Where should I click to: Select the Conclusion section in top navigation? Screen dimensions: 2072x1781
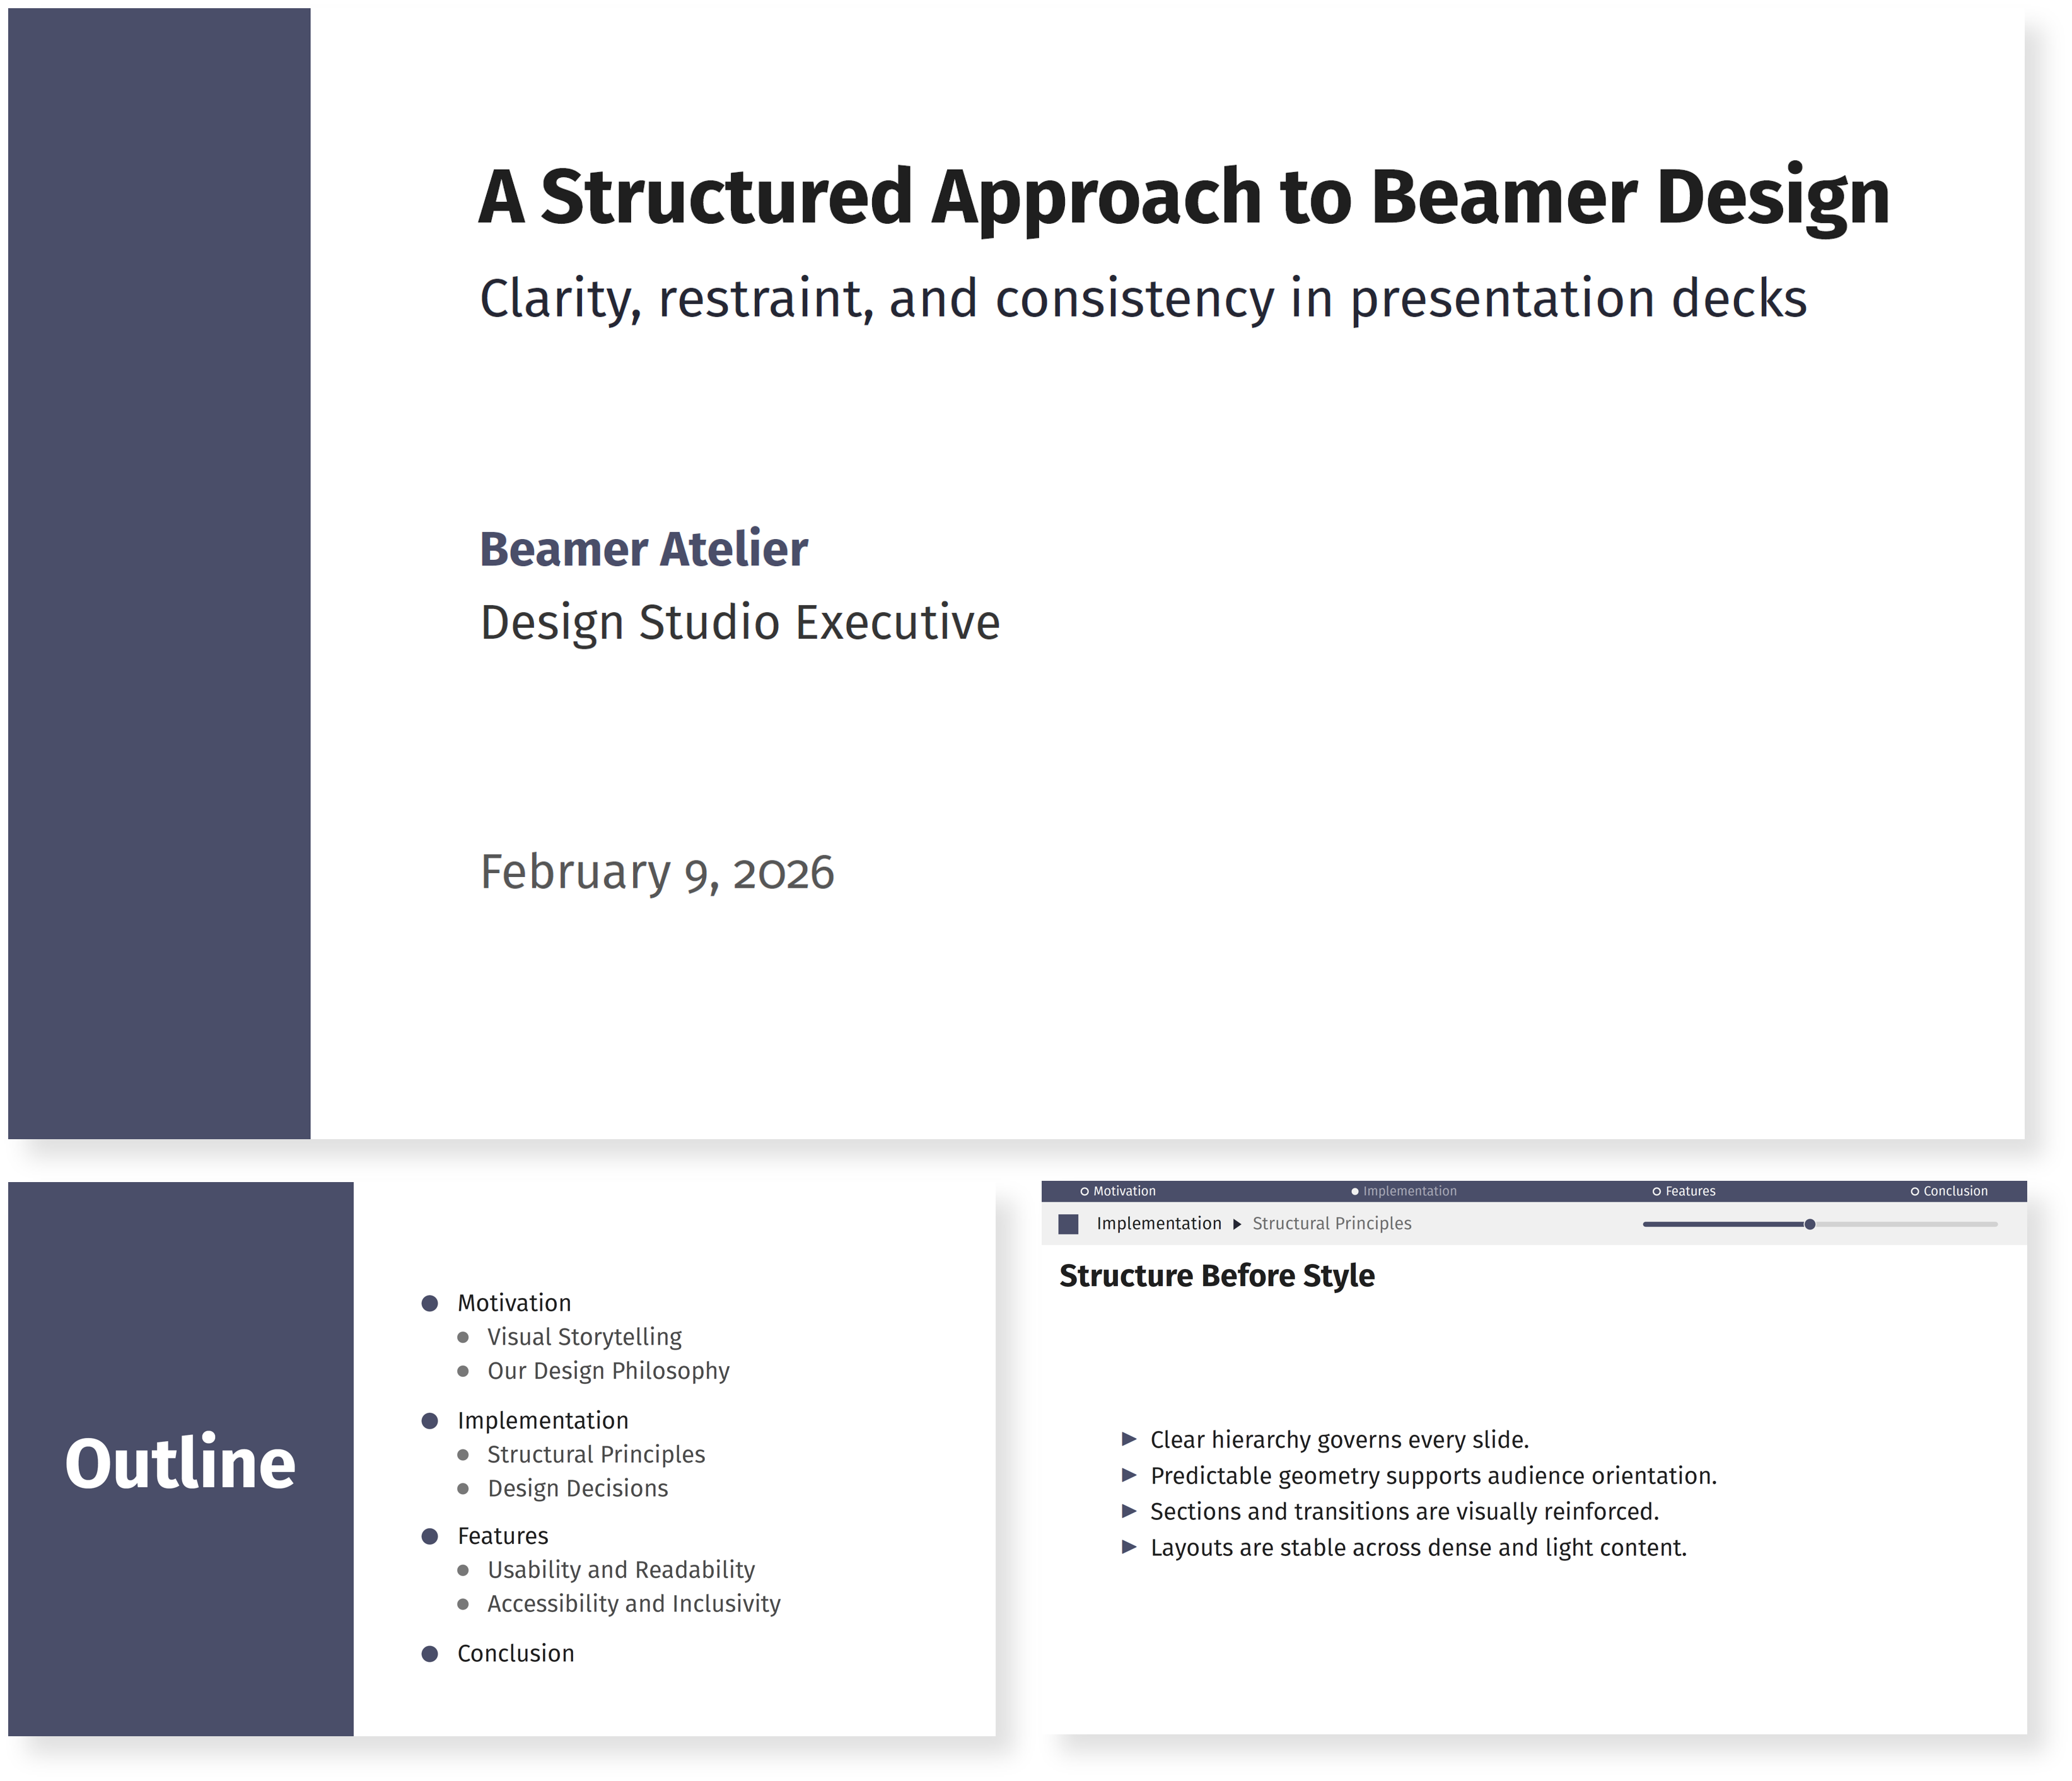tap(1955, 1191)
